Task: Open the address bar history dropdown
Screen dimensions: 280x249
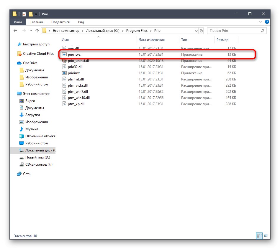Action: point(196,30)
